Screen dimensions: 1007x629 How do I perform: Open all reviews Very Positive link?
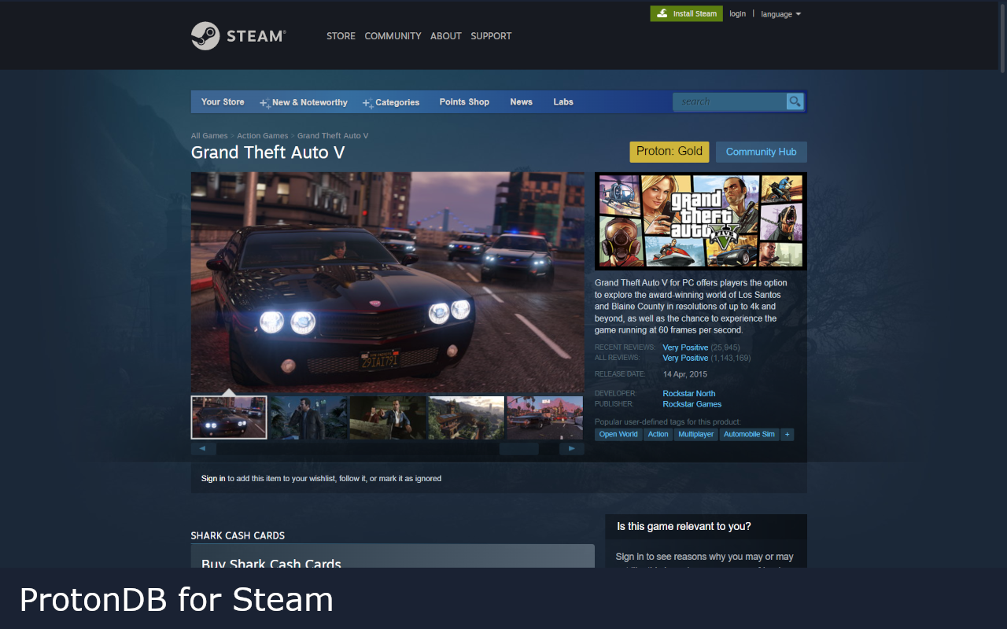coord(685,358)
